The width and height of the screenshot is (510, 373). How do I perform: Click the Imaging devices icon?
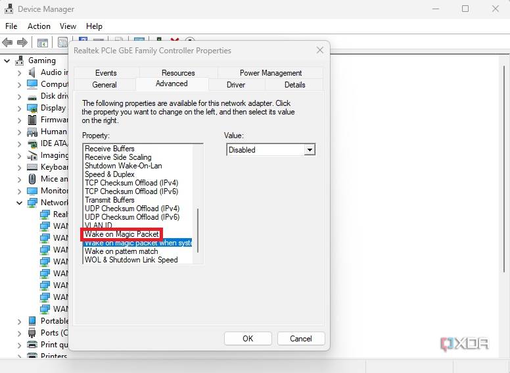pos(32,155)
